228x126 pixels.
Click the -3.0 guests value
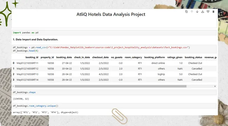click(120, 63)
